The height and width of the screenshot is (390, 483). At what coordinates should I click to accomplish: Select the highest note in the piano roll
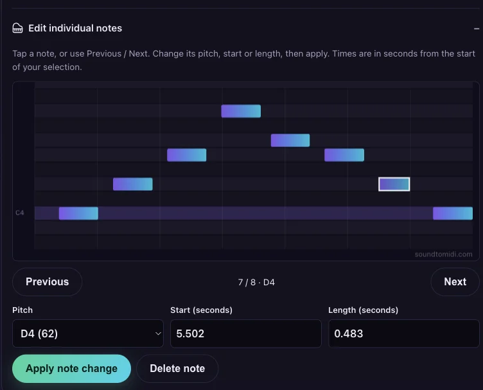pyautogui.click(x=241, y=111)
